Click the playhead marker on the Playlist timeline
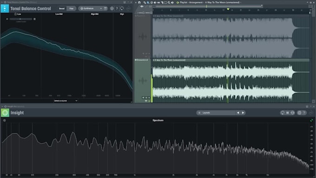This screenshot has height=178, width=316. tap(228, 9)
